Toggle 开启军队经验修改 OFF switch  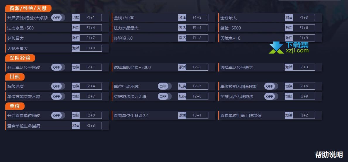coord(58,67)
